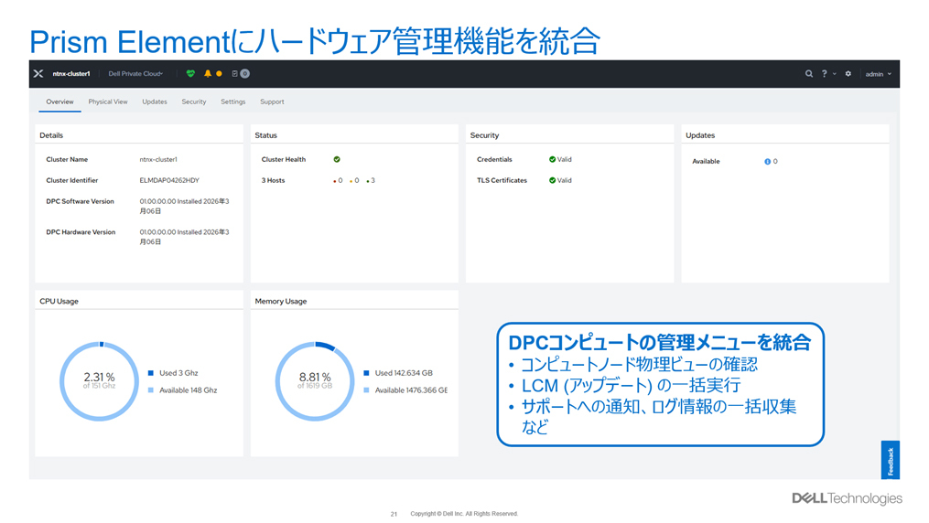Click the help question mark icon
This screenshot has height=523, width=929.
(824, 74)
